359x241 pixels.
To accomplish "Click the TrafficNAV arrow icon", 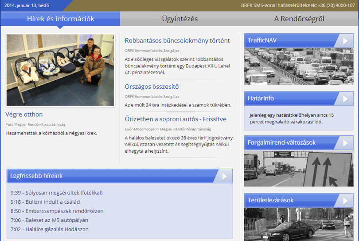I will pyautogui.click(x=345, y=41).
